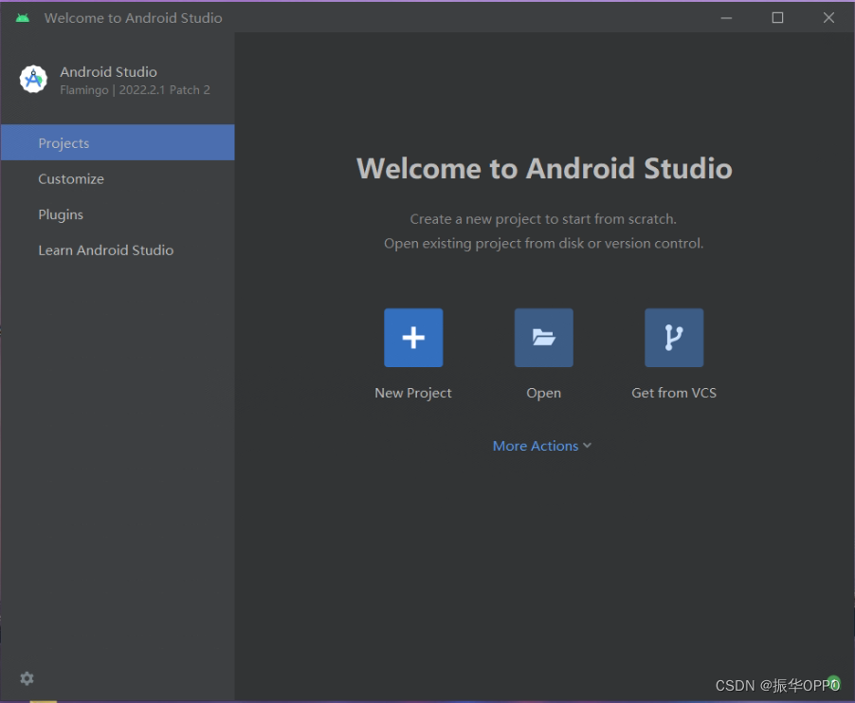The image size is (855, 703).
Task: Click 'Create a new project to start from scratch.'
Action: pyautogui.click(x=543, y=219)
